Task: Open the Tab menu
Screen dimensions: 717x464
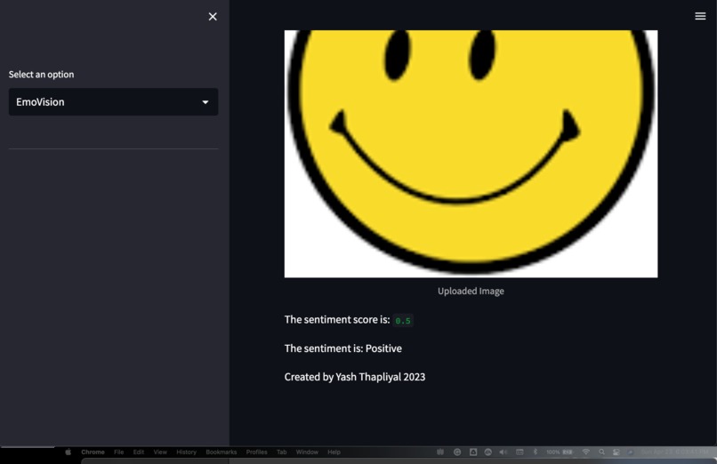Action: pos(282,452)
